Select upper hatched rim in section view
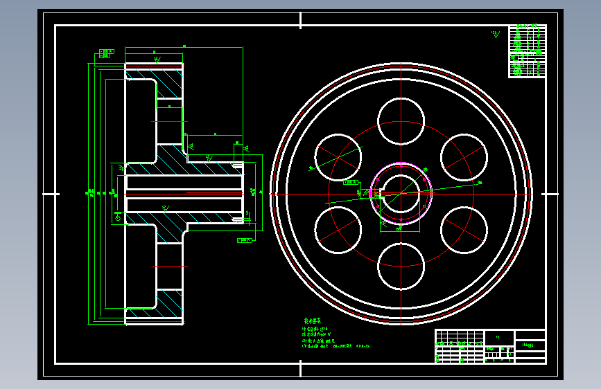This screenshot has width=601, height=389. coord(169,84)
